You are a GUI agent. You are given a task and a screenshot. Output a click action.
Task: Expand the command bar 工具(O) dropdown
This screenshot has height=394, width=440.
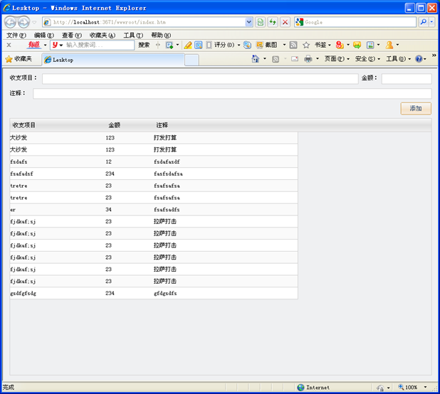coord(398,59)
